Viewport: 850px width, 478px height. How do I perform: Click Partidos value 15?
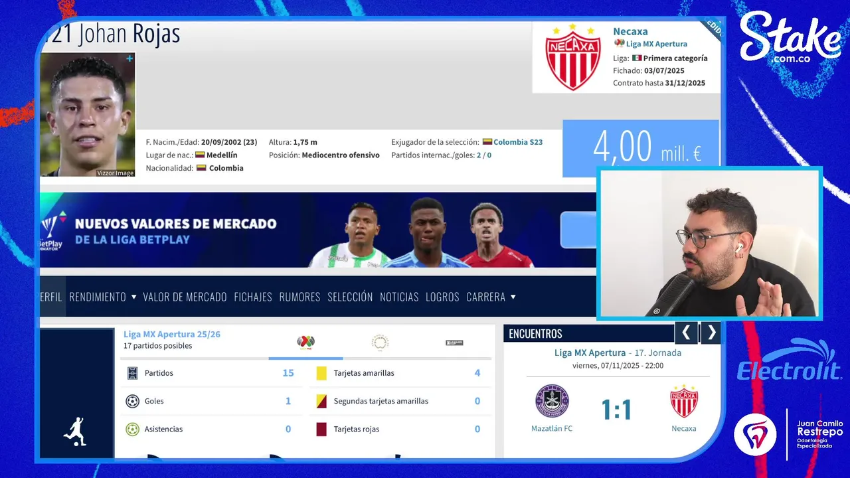pyautogui.click(x=288, y=373)
